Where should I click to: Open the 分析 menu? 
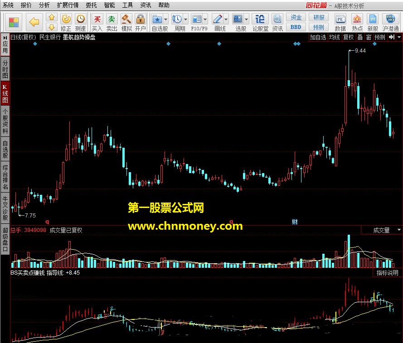[x=44, y=5]
